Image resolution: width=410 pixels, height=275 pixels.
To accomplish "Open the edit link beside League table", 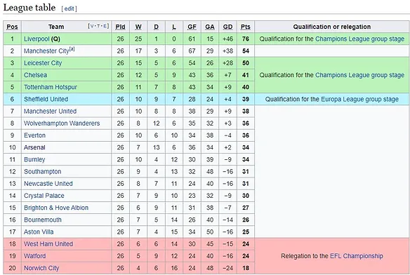I will [69, 8].
